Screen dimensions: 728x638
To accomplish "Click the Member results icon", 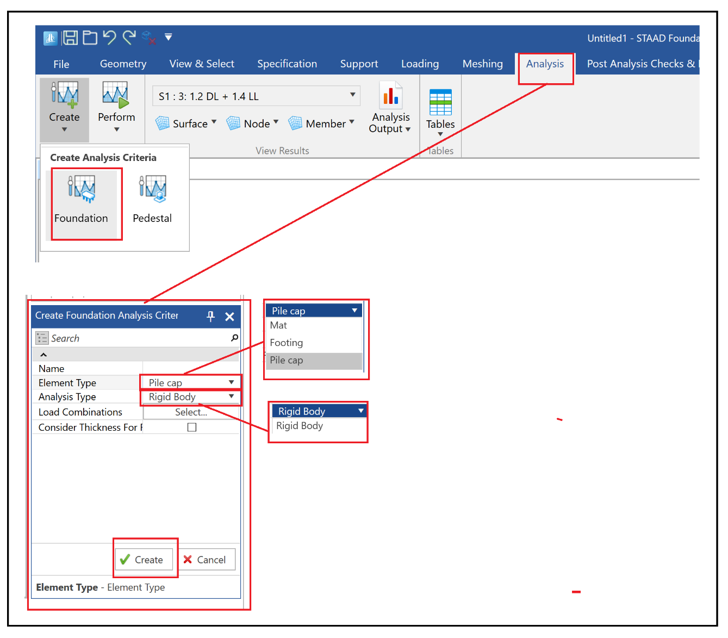I will pyautogui.click(x=295, y=123).
